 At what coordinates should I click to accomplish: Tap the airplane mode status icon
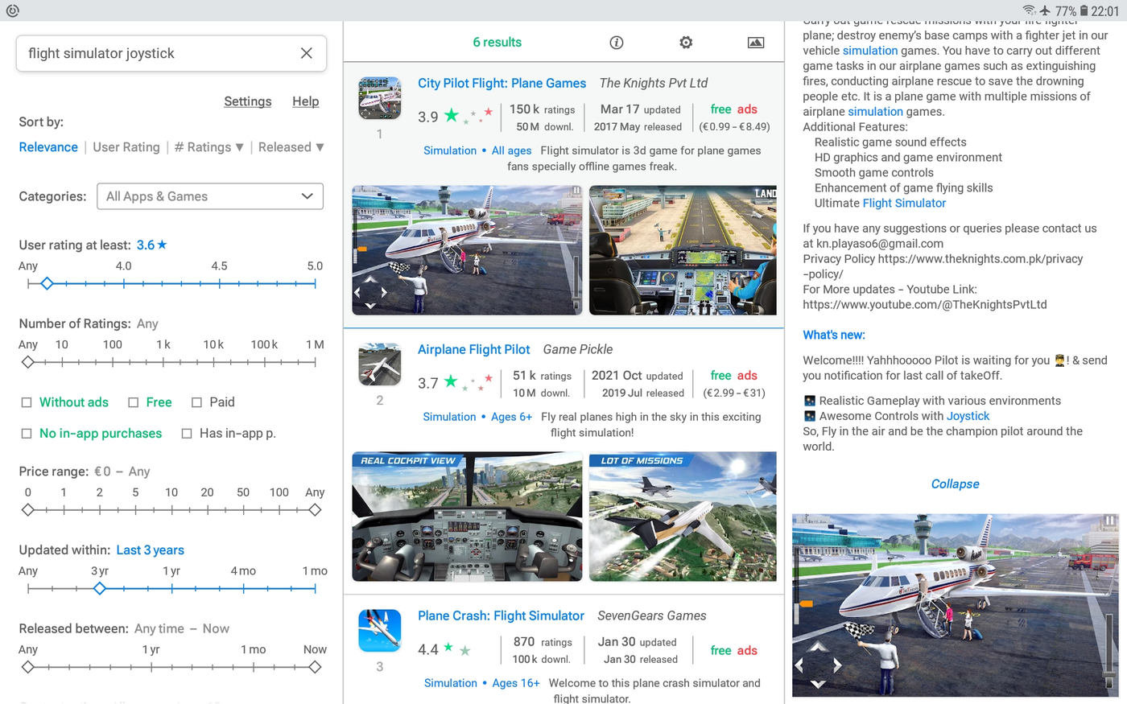[x=1045, y=10]
